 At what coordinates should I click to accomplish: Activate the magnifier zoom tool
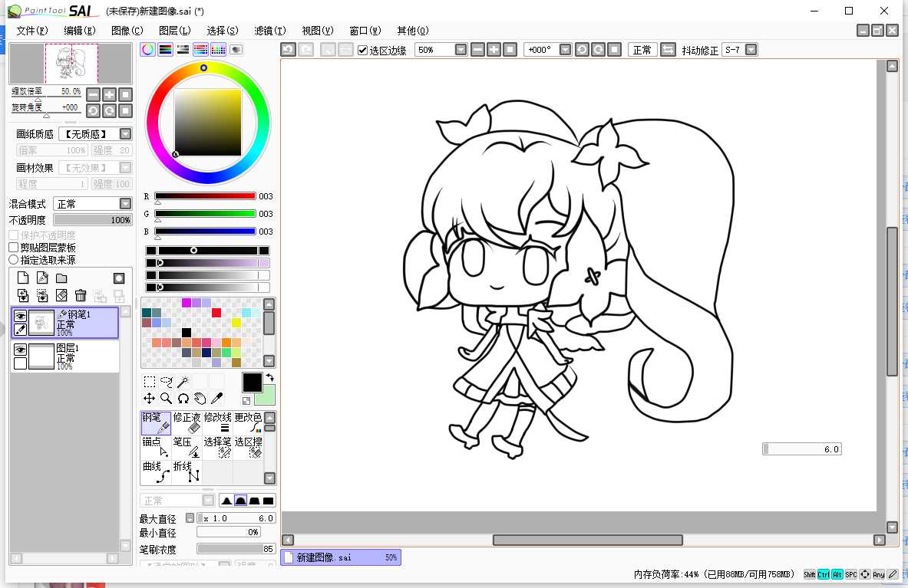167,399
